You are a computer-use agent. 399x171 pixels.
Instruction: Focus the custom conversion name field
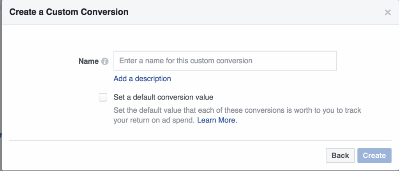225,61
